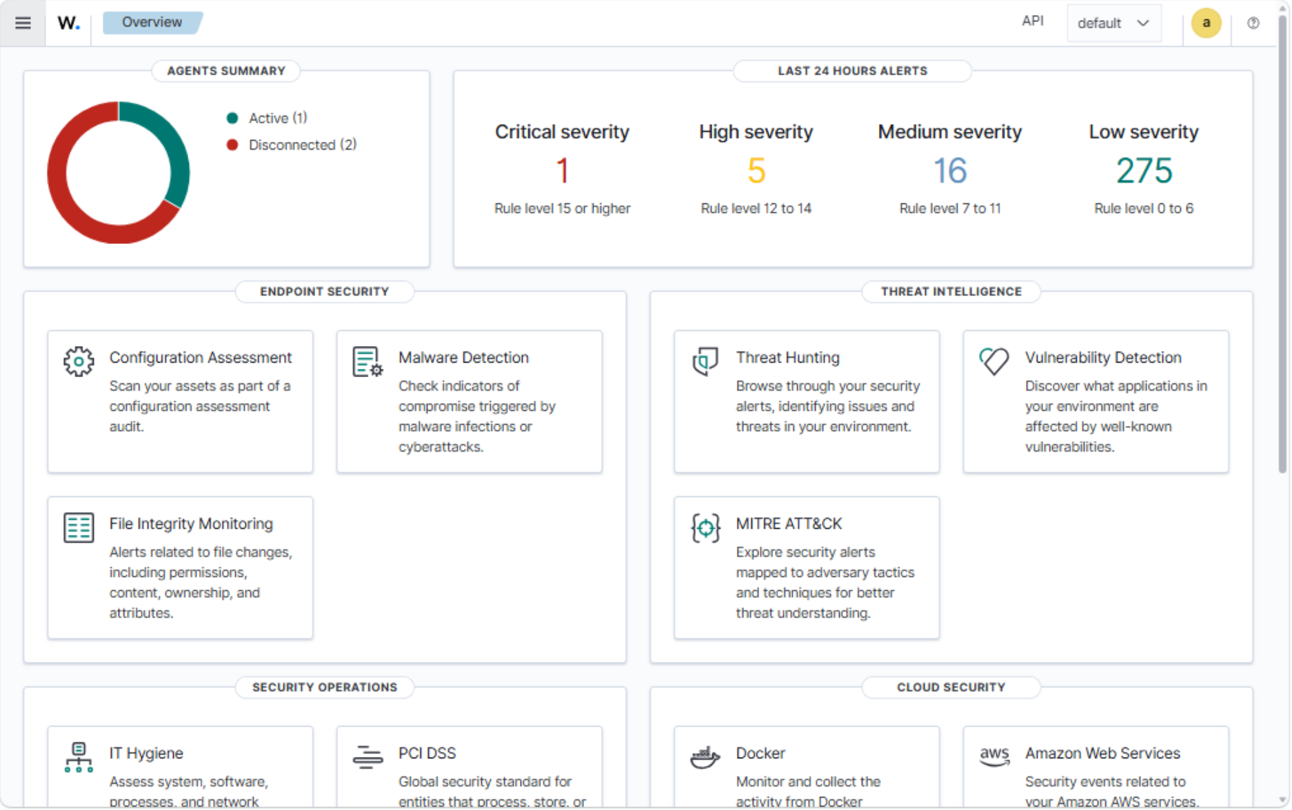Click 'Rule level 12 to 14' text
The image size is (1292, 810).
(756, 208)
